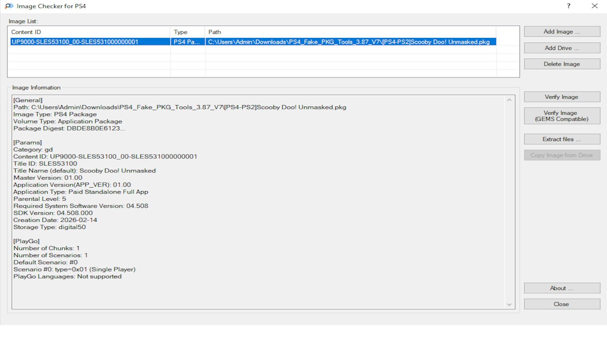Screen dimensions: 607x341
Task: Start Verify Image
Action: 562,97
